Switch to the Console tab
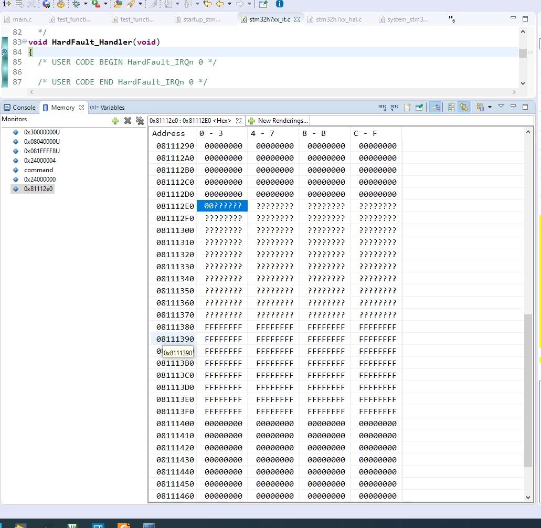 tap(19, 107)
